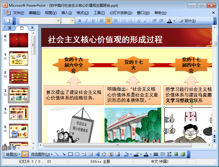Insert WordArt
The image size is (219, 167).
(x=97, y=154)
